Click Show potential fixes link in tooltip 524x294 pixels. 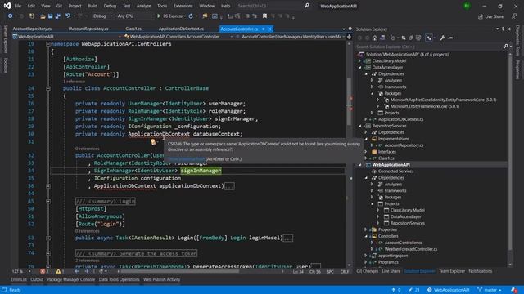186,159
